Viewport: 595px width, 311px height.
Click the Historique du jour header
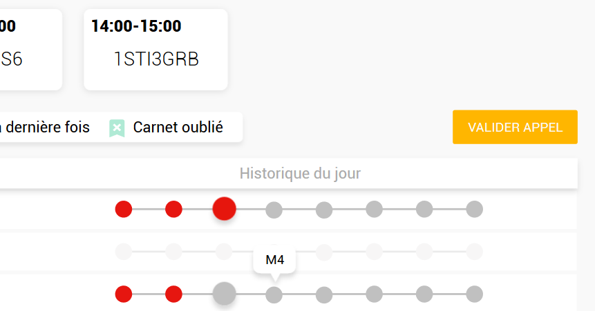coord(300,174)
